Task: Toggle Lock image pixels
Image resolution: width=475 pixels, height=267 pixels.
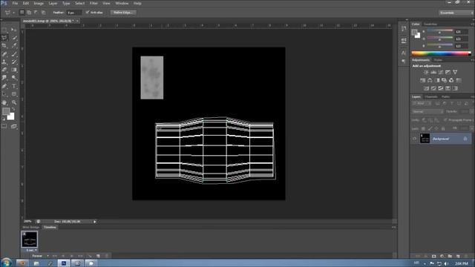Action: click(430, 128)
